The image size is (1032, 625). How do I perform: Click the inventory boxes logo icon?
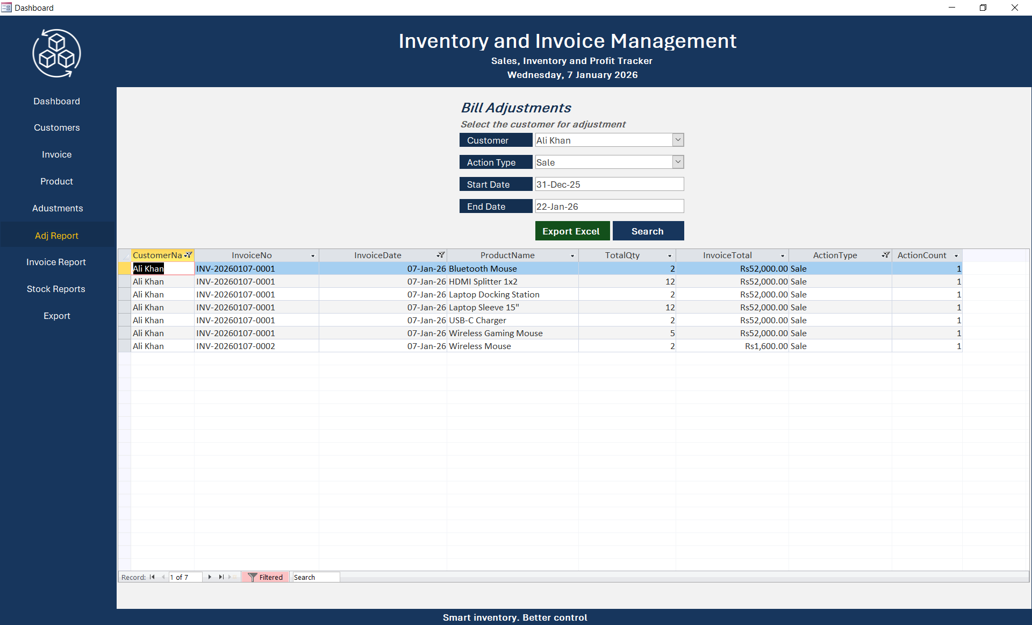pyautogui.click(x=56, y=53)
